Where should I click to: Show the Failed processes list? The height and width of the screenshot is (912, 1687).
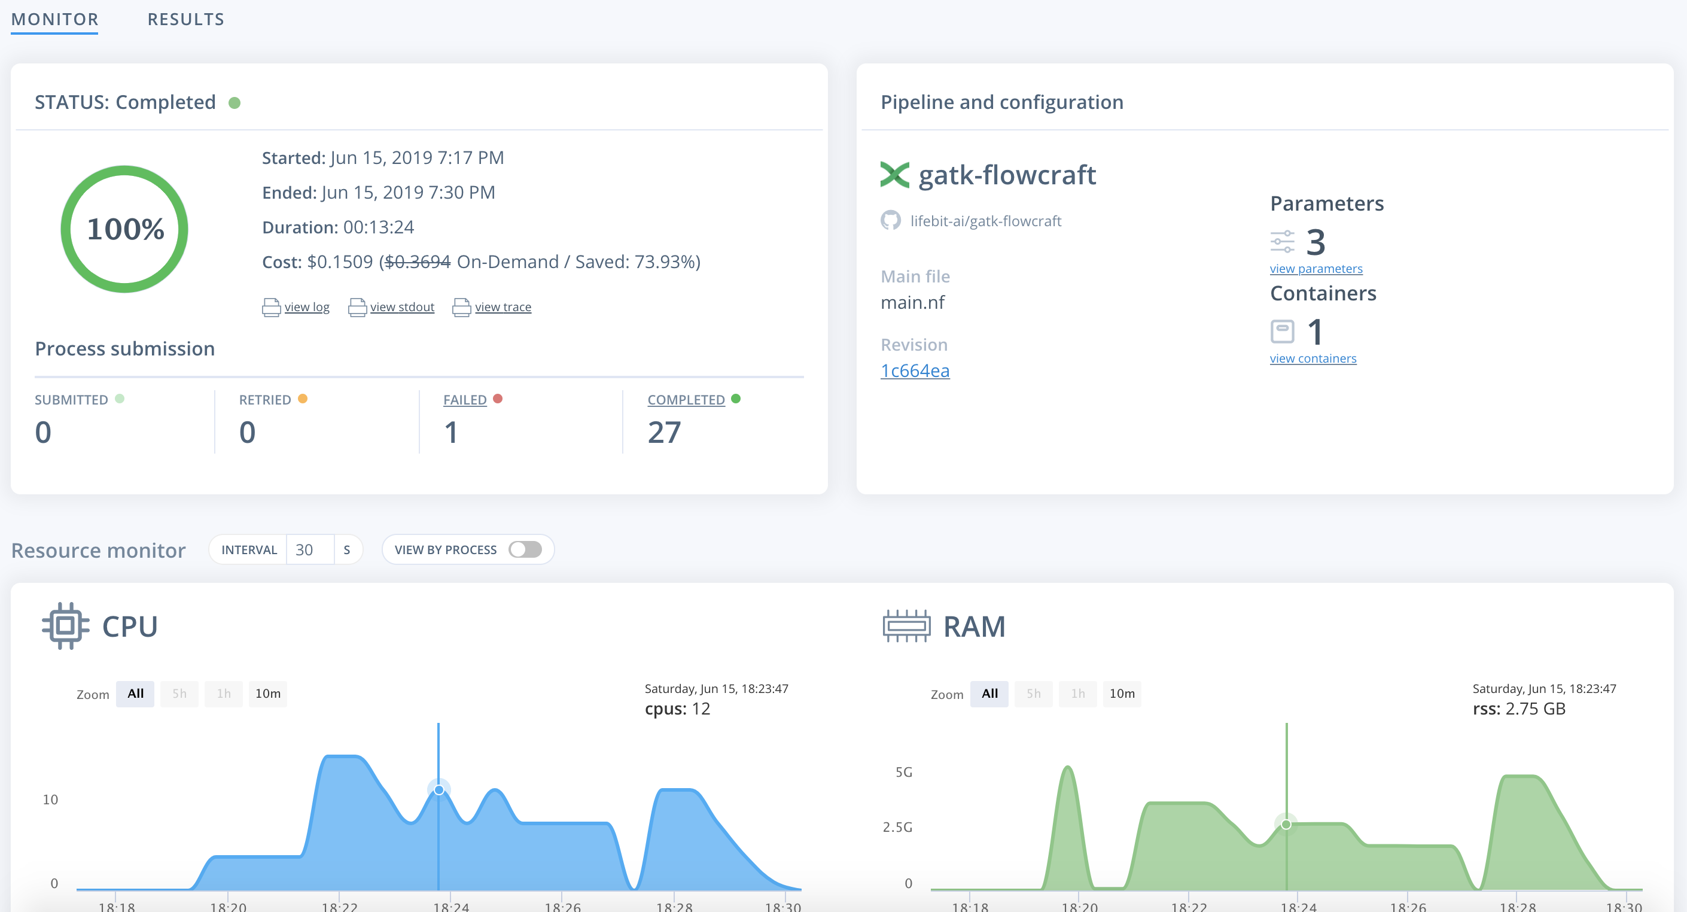point(464,400)
